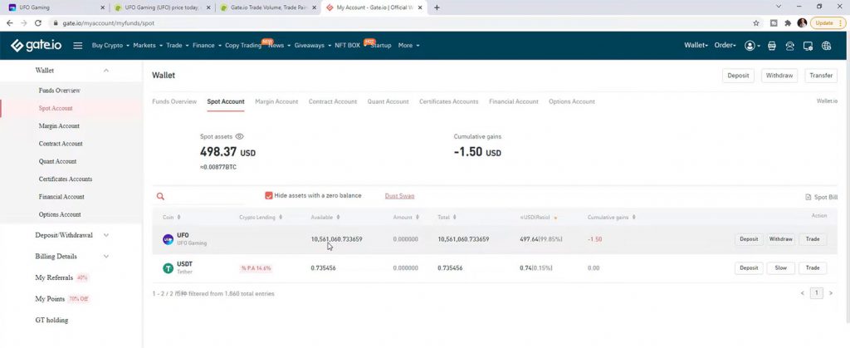Switch to Options Account tab
This screenshot has height=348, width=850.
[x=571, y=101]
